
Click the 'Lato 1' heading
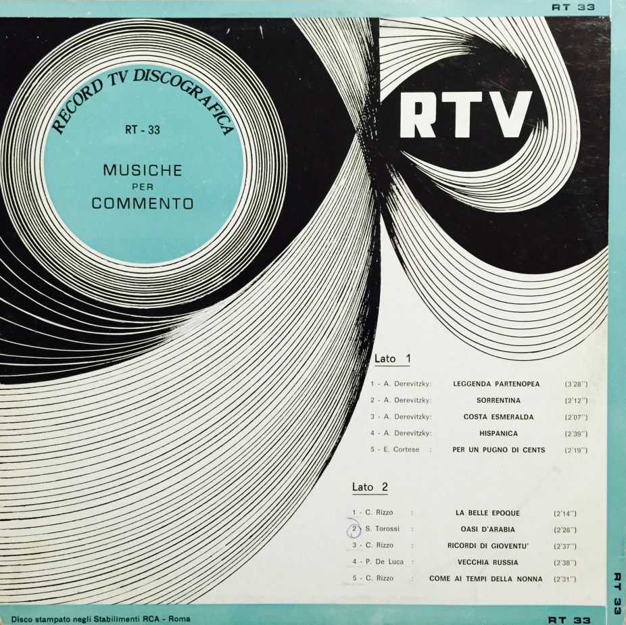tap(393, 358)
